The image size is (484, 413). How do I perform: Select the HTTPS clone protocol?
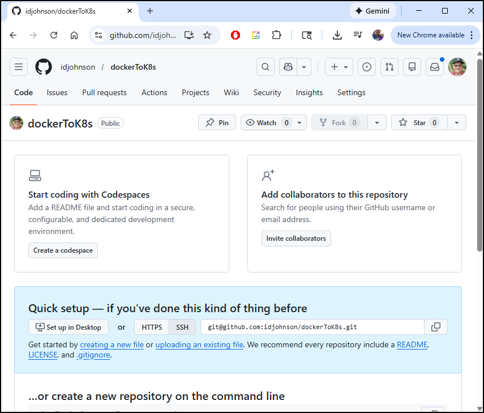click(152, 327)
